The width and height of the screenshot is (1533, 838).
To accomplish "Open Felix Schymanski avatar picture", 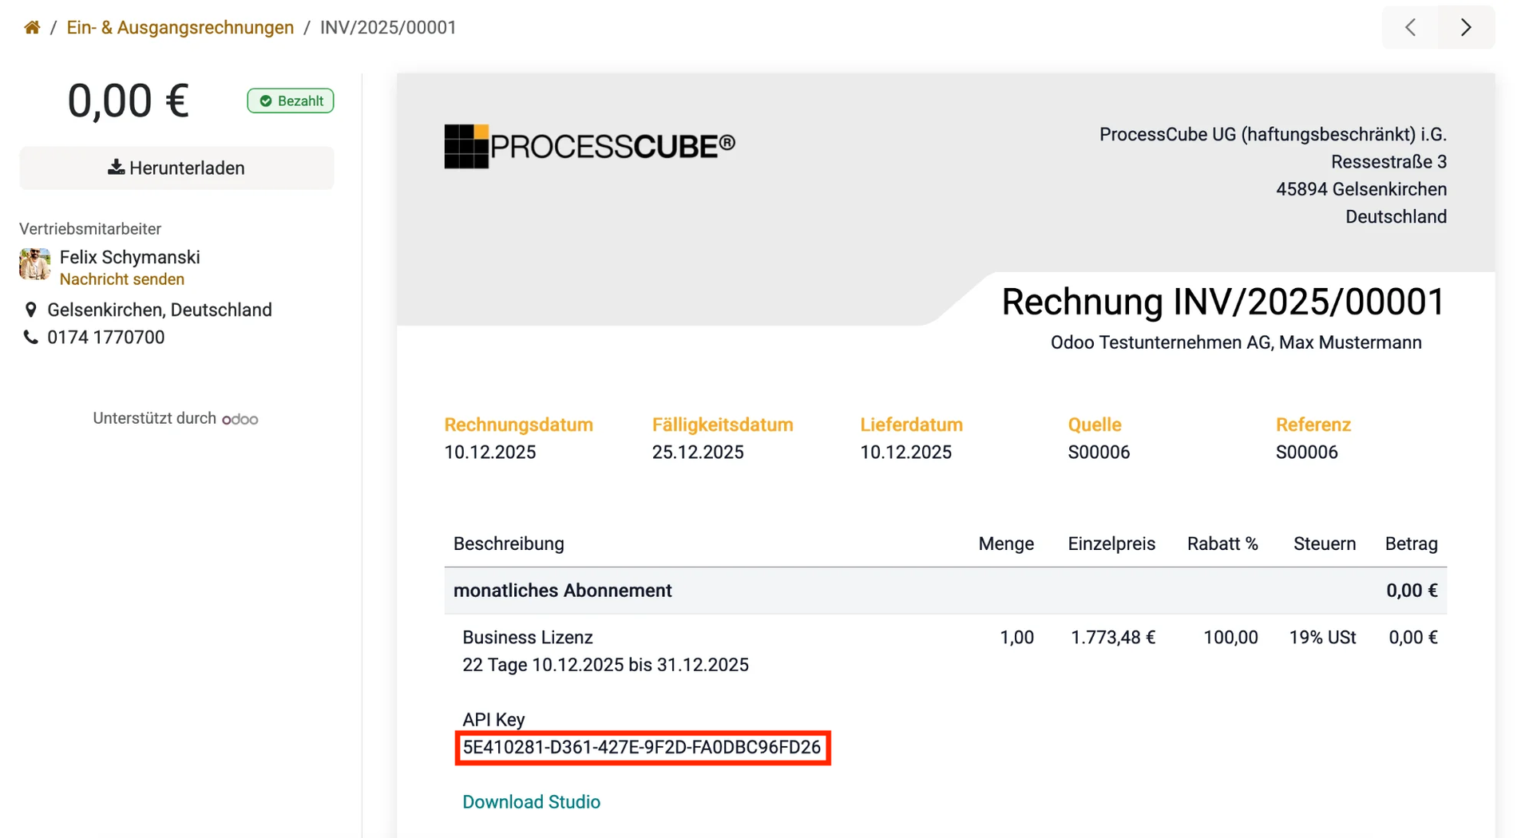I will (35, 264).
